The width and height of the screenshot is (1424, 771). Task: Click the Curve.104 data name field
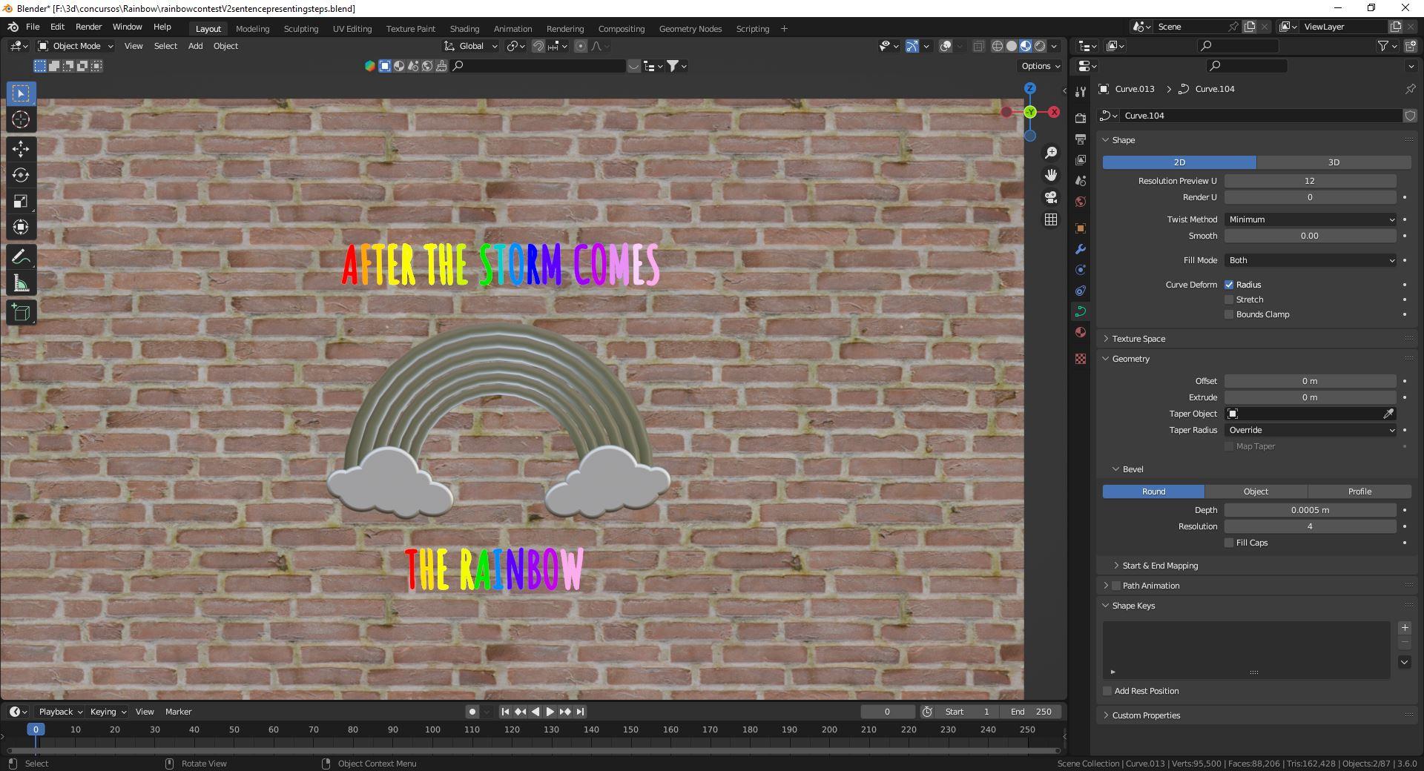[x=1261, y=116]
